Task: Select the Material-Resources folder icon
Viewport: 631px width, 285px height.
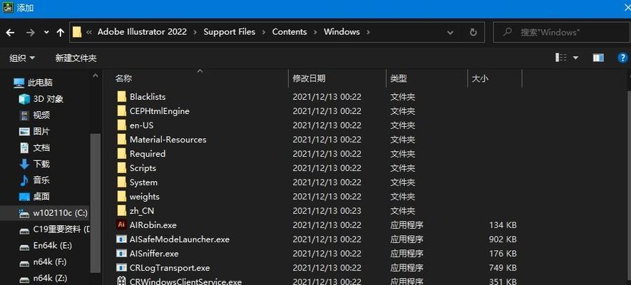Action: point(122,140)
